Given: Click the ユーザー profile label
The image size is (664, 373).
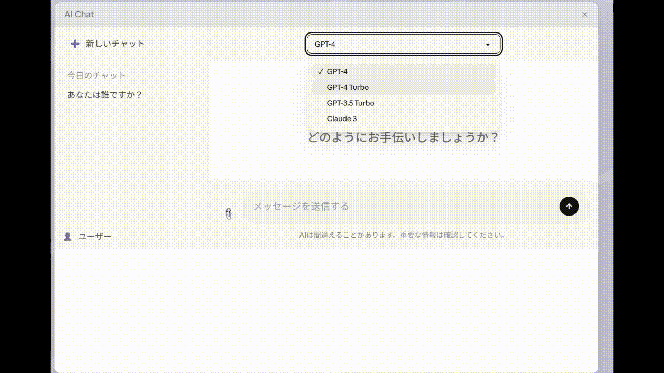Looking at the screenshot, I should coord(95,237).
